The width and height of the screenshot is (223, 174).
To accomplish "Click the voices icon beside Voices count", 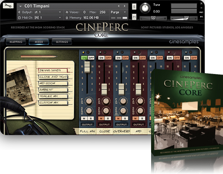I will 67,12.
